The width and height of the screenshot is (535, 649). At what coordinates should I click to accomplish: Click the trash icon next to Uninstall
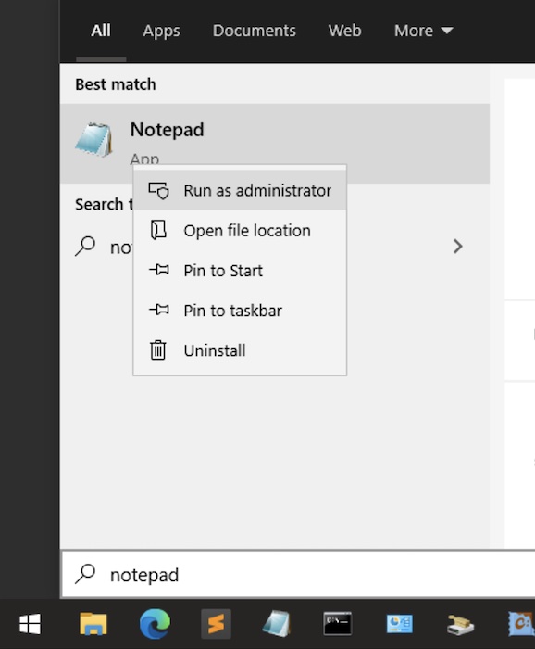coord(157,350)
